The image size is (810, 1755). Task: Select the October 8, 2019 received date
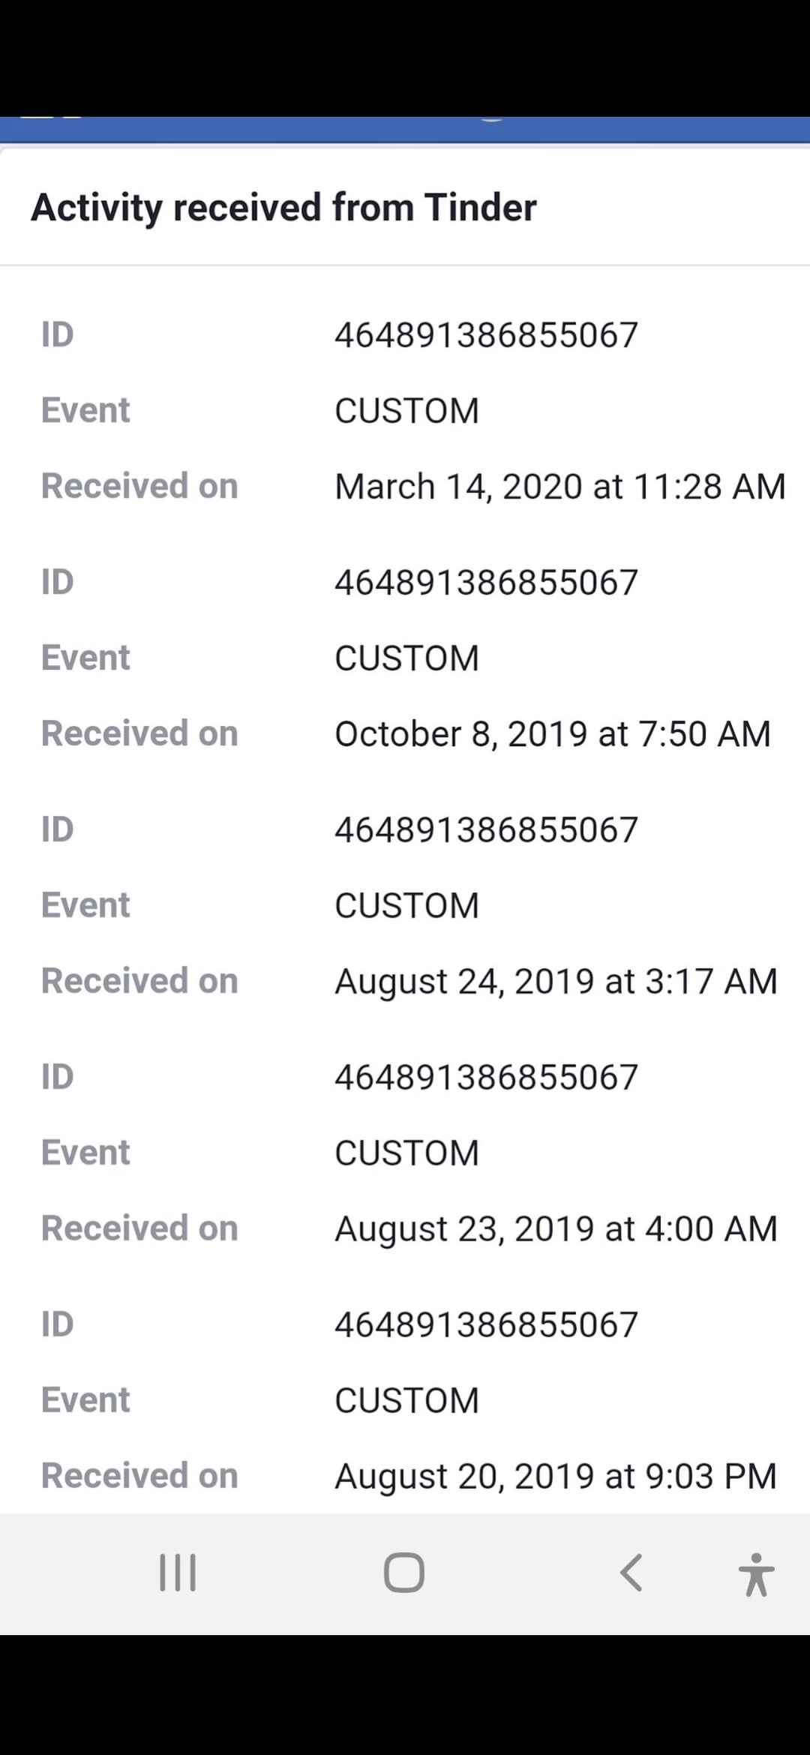tap(552, 734)
